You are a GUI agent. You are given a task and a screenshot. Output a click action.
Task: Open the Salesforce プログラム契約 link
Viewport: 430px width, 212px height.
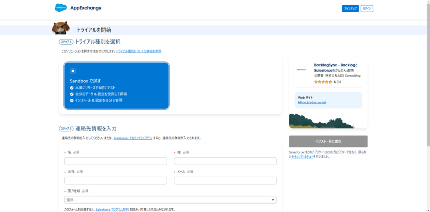[x=112, y=209]
